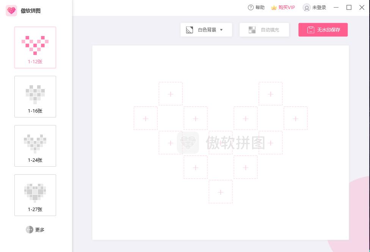Select the 1-24张 heart template
The width and height of the screenshot is (370, 252).
pos(35,146)
